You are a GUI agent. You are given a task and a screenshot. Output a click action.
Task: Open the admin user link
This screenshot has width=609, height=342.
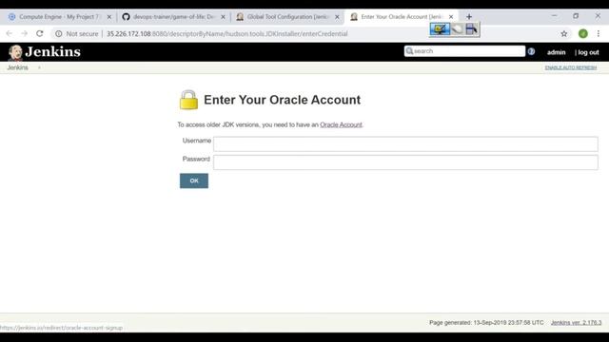[x=556, y=52]
